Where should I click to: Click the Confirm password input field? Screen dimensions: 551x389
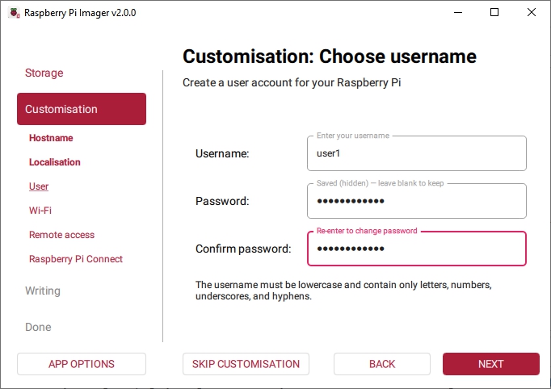click(x=416, y=249)
